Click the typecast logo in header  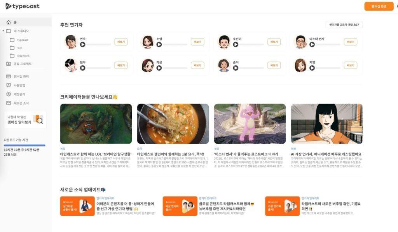22,6
